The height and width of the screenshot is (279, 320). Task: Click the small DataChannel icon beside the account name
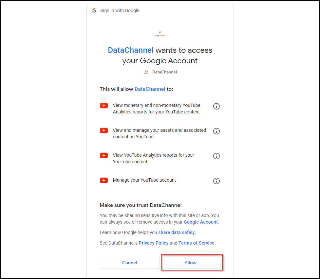coord(146,72)
